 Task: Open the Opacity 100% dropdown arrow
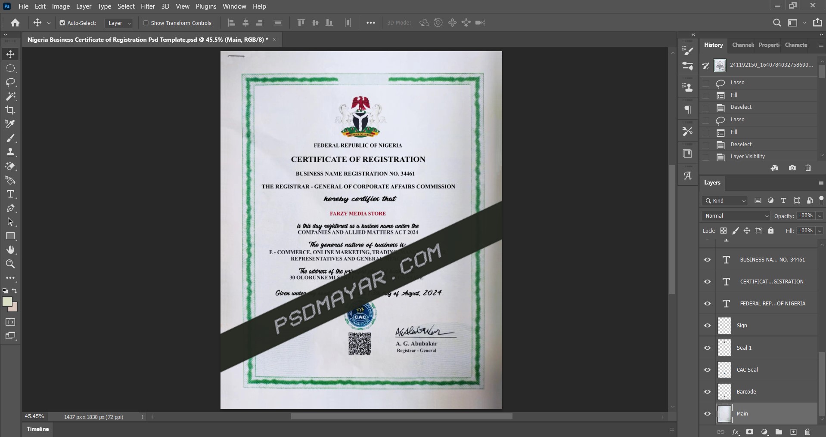coord(820,216)
